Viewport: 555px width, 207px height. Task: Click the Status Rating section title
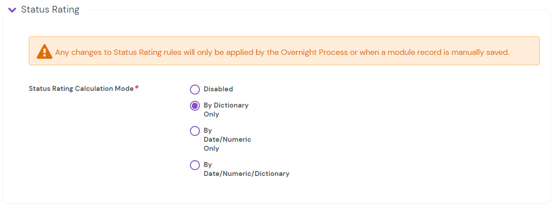pyautogui.click(x=50, y=9)
